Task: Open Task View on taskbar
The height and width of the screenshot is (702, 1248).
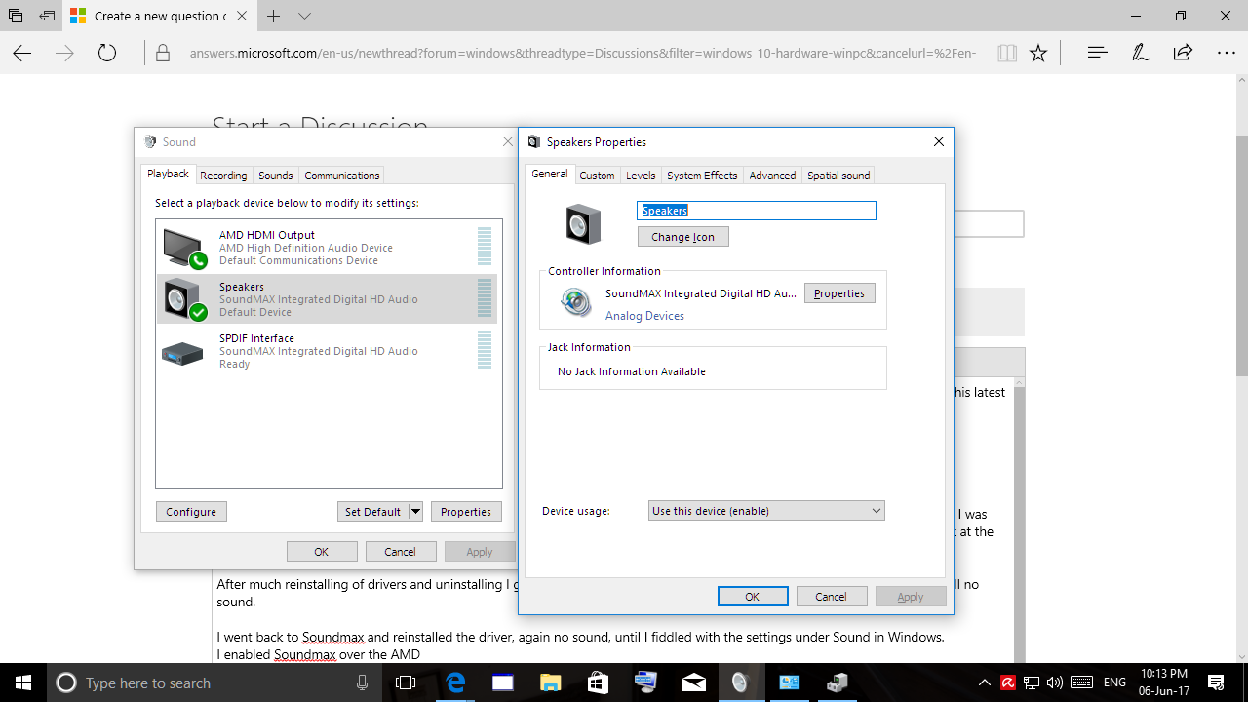Action: point(406,682)
